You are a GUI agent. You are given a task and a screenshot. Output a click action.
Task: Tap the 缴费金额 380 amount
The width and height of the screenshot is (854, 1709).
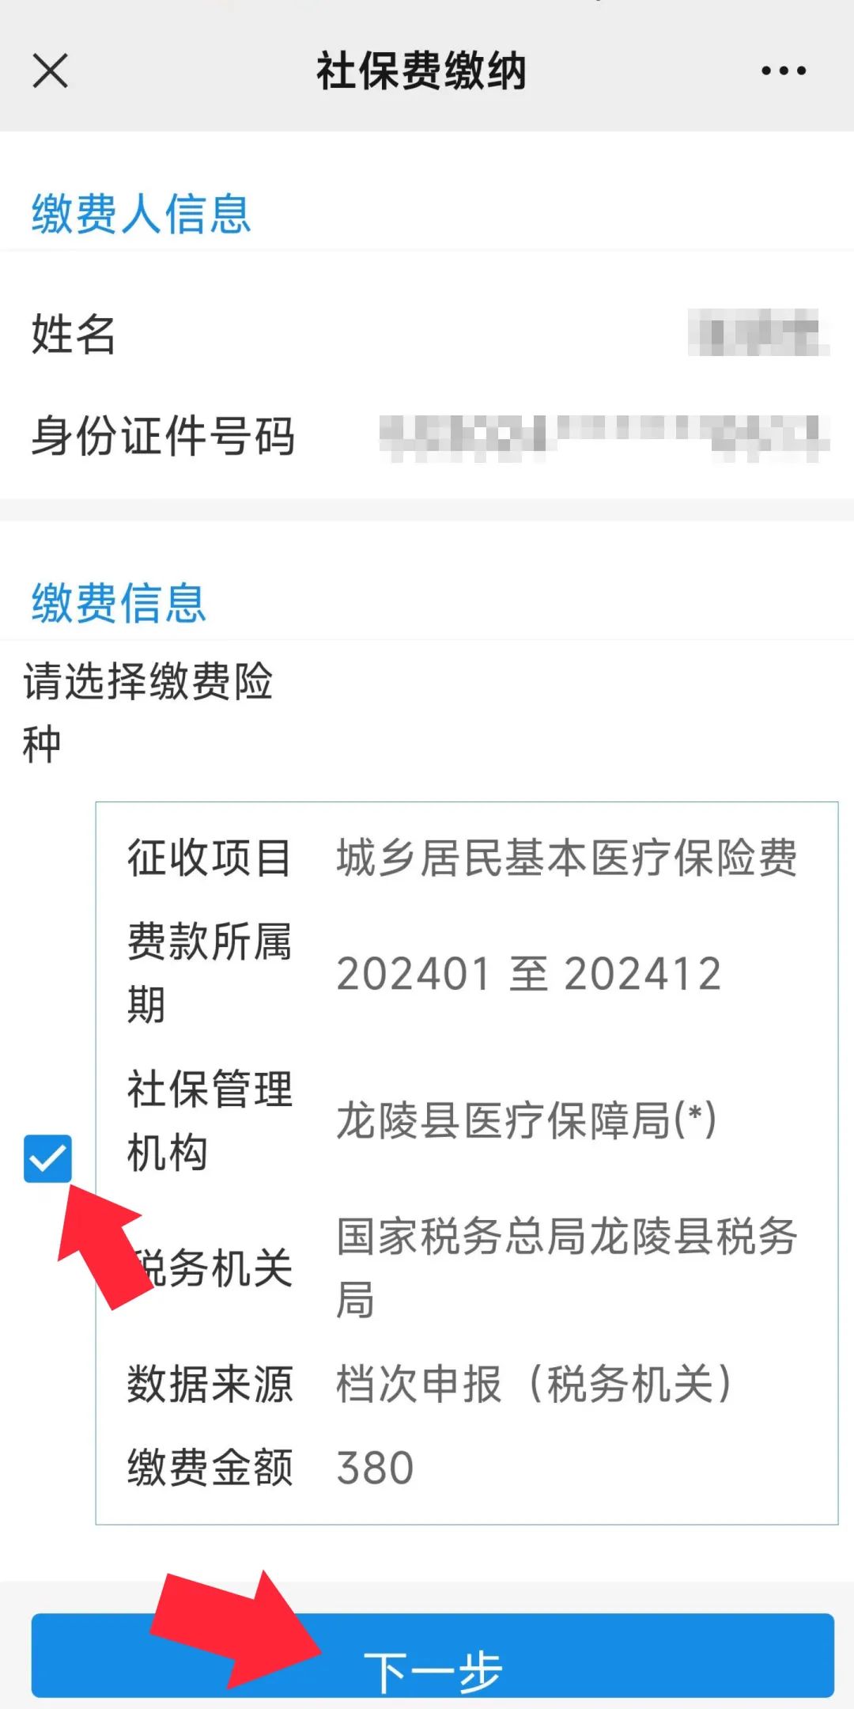(x=376, y=1468)
